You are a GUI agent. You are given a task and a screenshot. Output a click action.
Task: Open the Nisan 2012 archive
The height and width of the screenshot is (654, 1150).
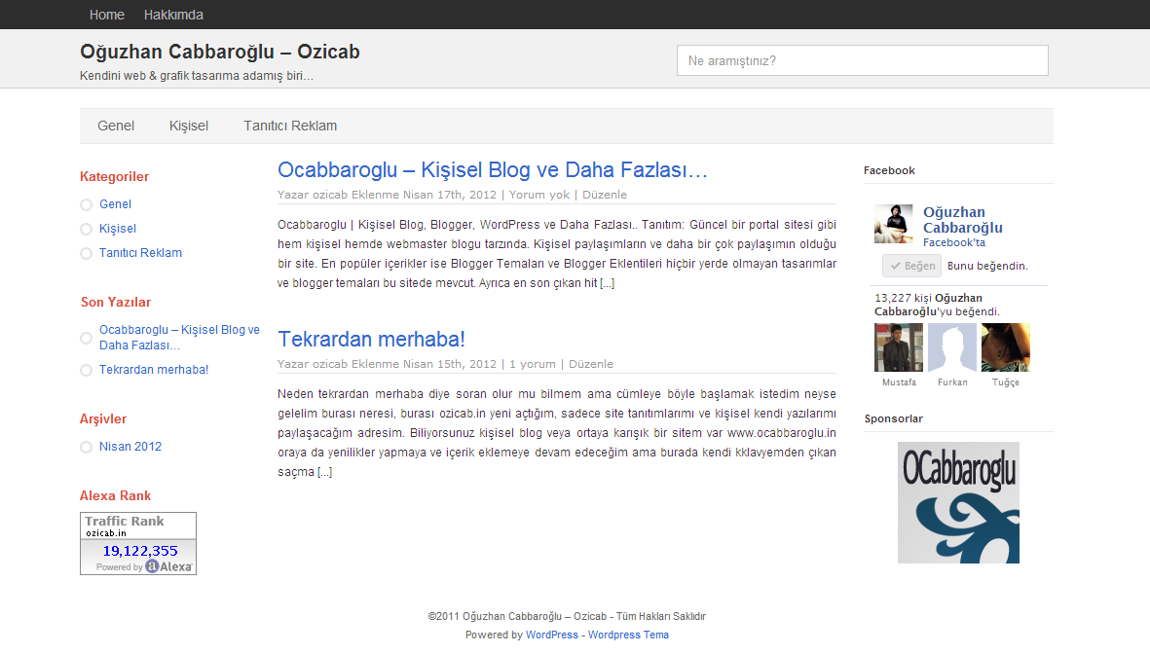(x=130, y=447)
